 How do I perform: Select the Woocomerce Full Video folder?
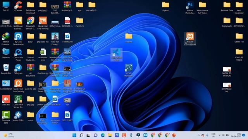click(x=202, y=8)
